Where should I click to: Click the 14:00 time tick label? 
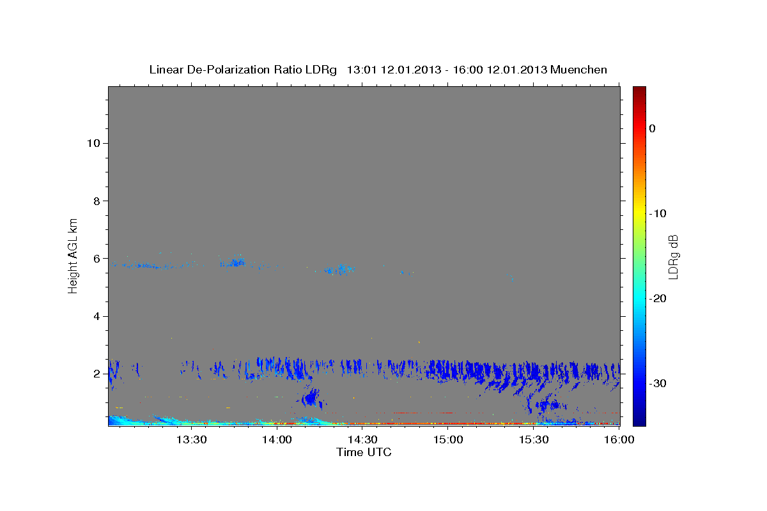tap(277, 439)
